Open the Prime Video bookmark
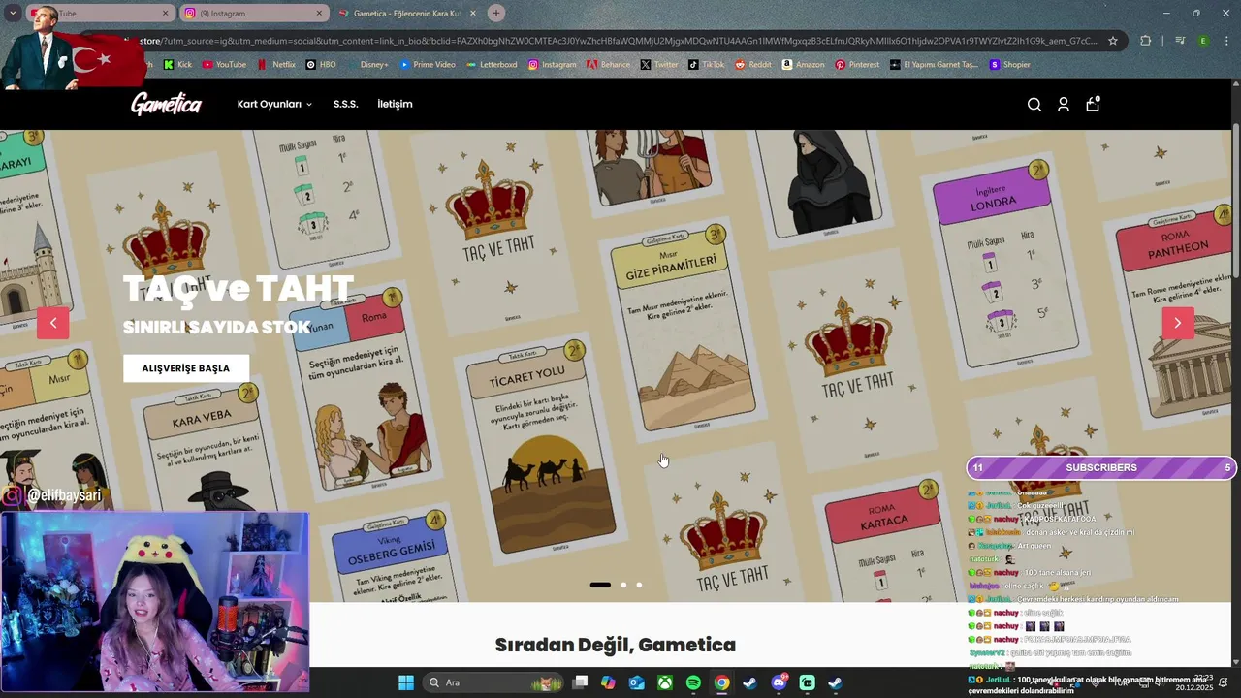 pyautogui.click(x=427, y=64)
